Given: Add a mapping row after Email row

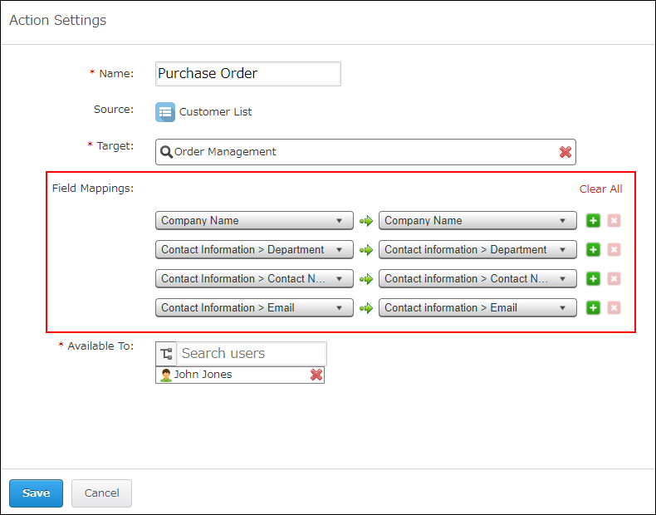Looking at the screenshot, I should [593, 308].
